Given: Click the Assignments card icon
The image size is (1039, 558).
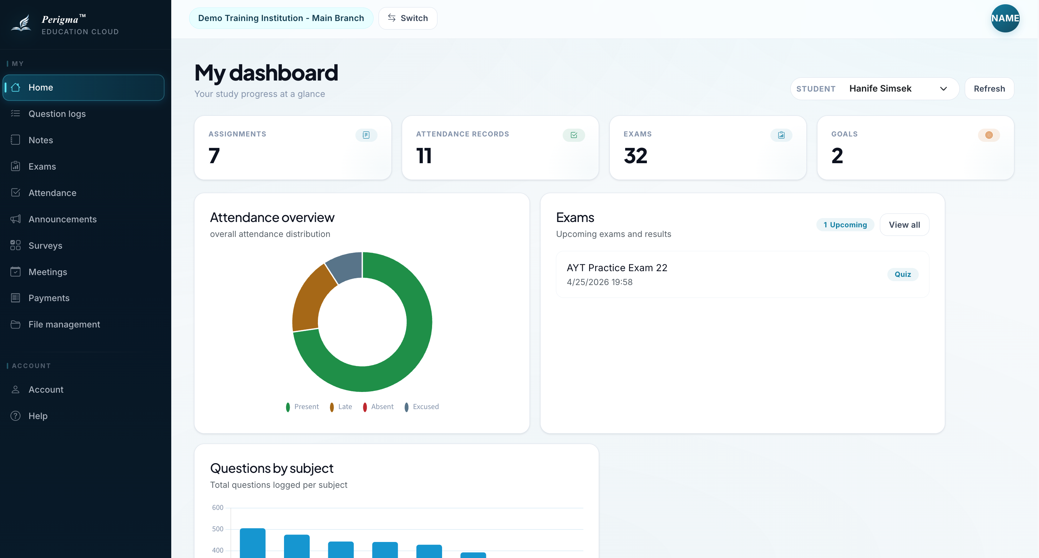Looking at the screenshot, I should [x=366, y=135].
